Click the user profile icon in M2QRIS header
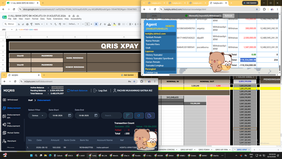Screen dimensions: 282x159 [x=115, y=91]
